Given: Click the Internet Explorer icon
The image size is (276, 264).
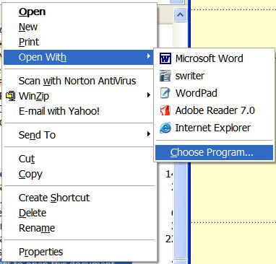Looking at the screenshot, I should 165,128.
